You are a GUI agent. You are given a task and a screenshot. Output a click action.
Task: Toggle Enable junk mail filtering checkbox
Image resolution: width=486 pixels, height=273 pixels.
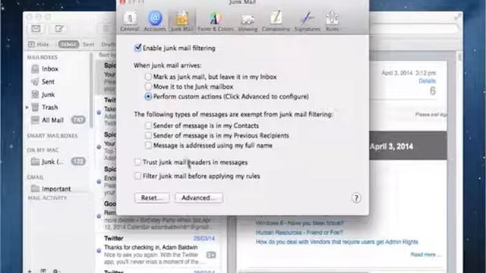(x=138, y=48)
